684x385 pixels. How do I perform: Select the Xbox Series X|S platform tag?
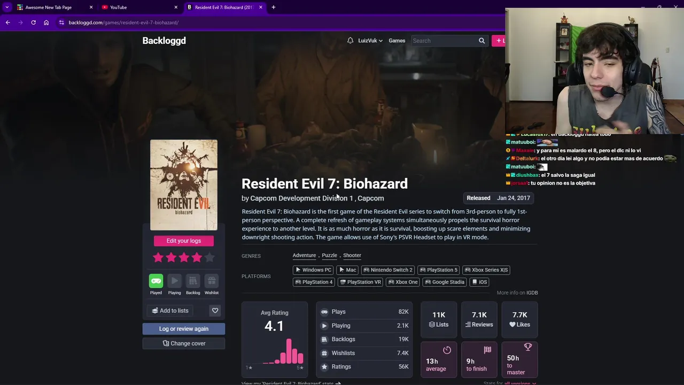point(486,270)
